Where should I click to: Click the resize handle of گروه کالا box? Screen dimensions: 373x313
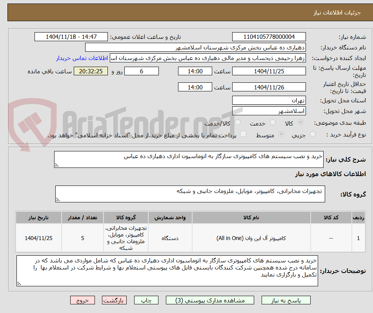[58, 200]
